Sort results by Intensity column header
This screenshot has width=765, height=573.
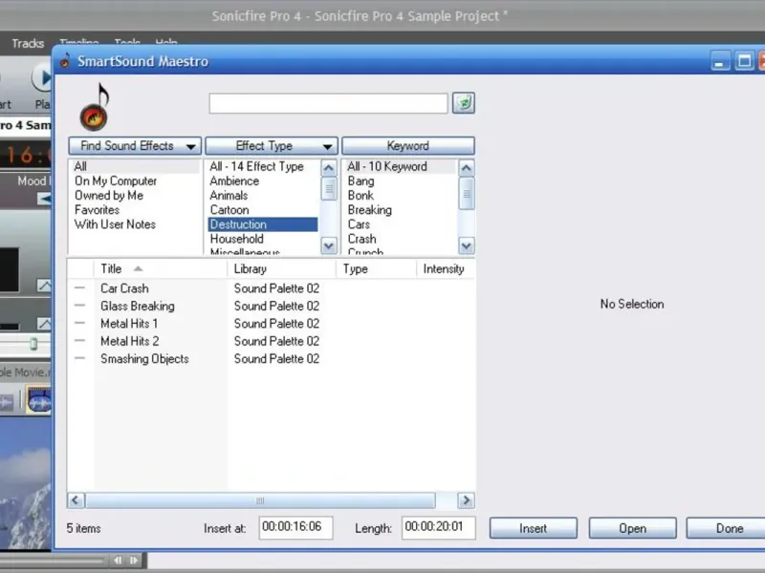(446, 268)
